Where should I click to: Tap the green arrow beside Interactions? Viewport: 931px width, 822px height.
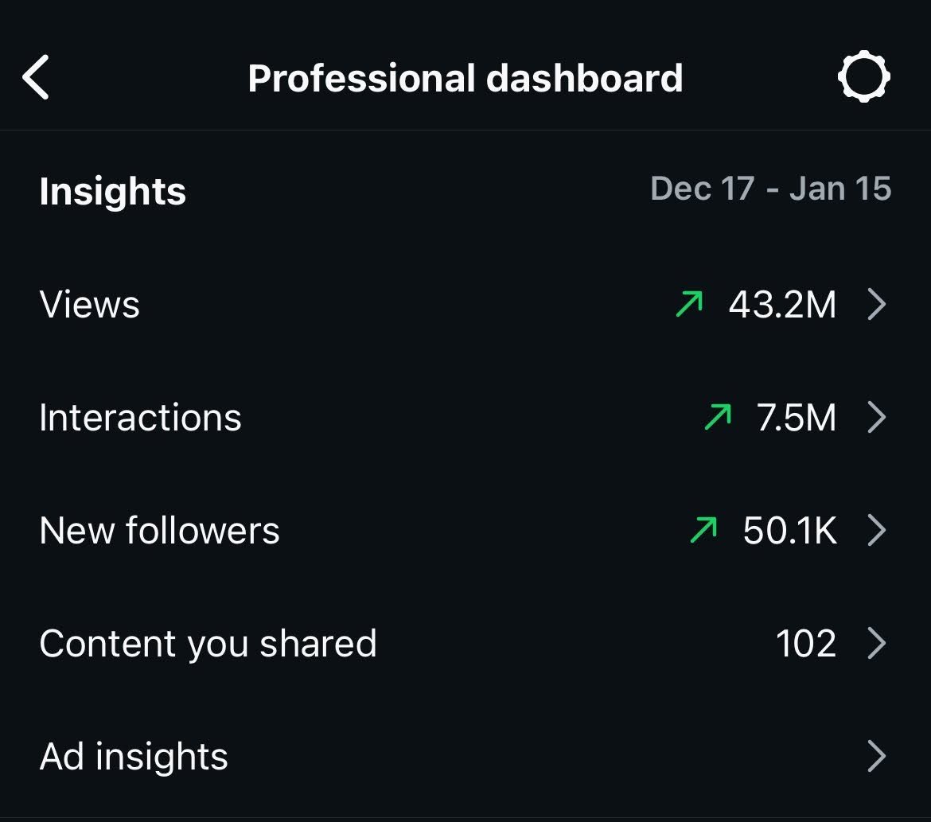point(718,416)
